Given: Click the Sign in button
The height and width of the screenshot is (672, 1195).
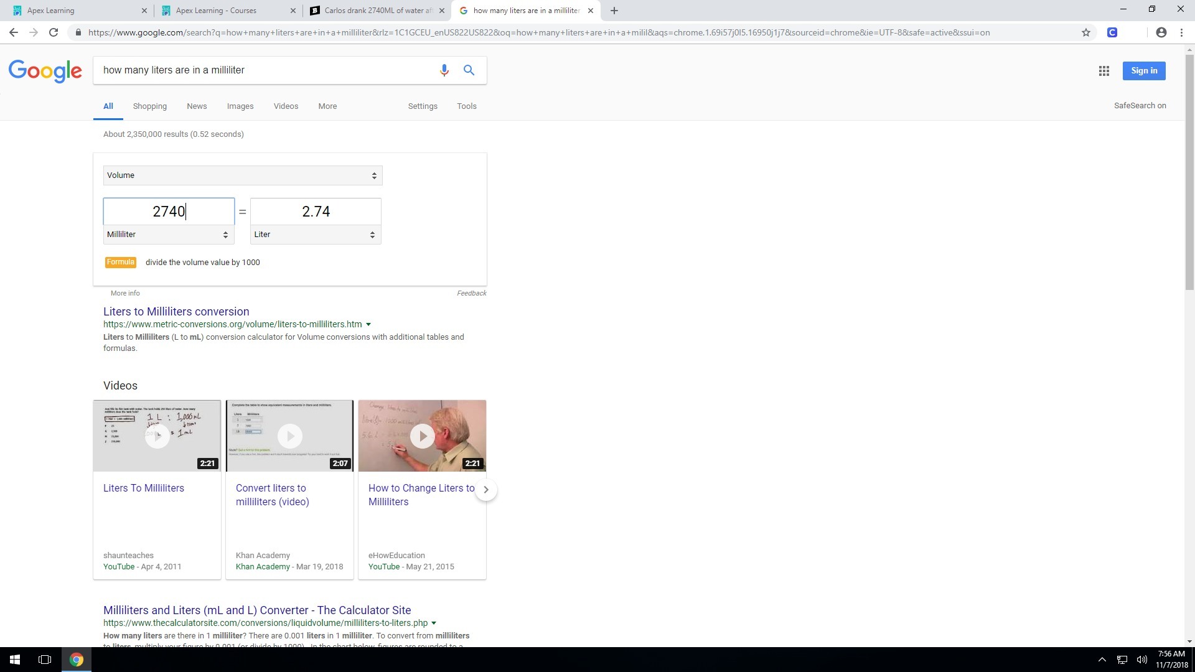Looking at the screenshot, I should [1143, 71].
